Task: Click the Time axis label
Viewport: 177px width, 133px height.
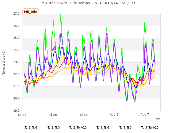Action: pyautogui.click(x=157, y=119)
